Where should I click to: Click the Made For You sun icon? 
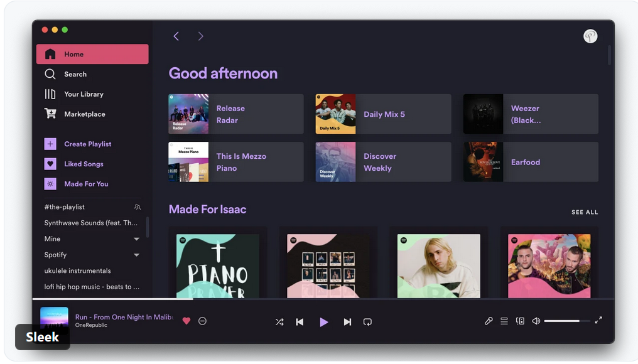[50, 184]
